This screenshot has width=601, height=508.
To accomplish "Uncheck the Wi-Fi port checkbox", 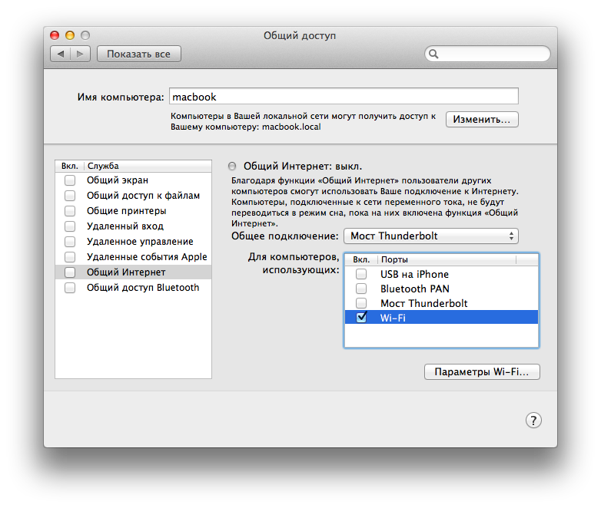I will click(361, 318).
